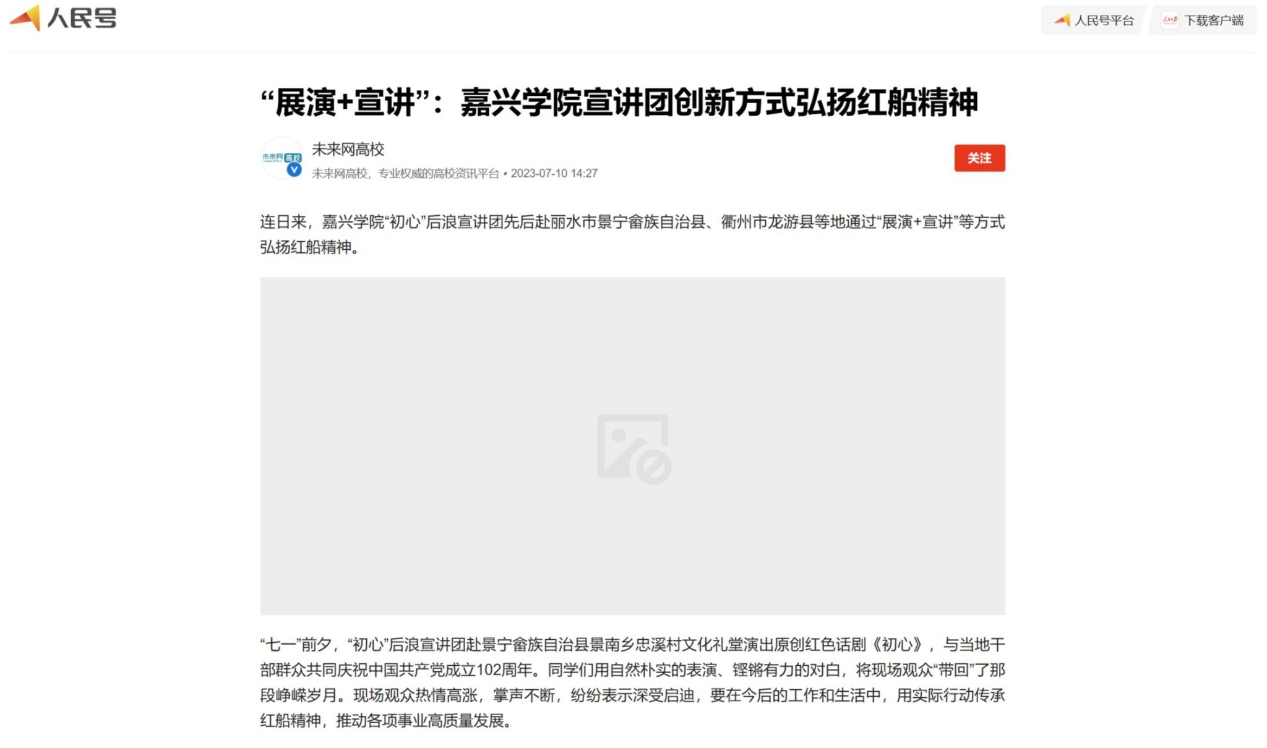The width and height of the screenshot is (1267, 748).
Task: Click the broken image icon in placeholder
Action: coord(633,449)
